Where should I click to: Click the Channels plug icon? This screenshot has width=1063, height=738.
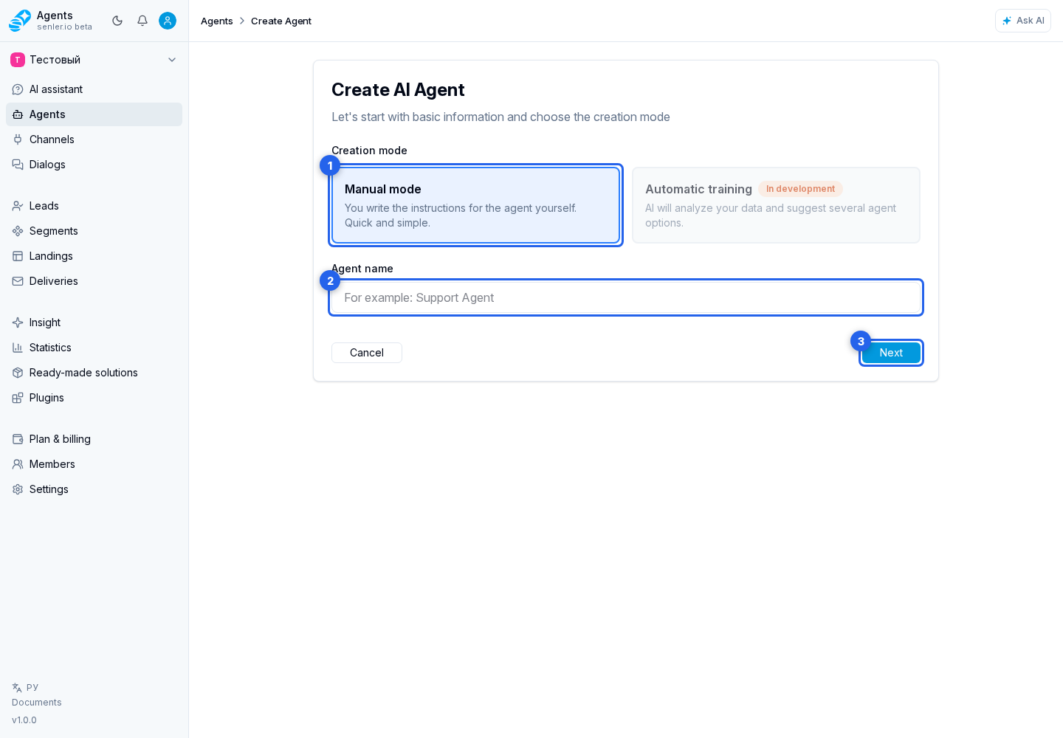point(18,139)
